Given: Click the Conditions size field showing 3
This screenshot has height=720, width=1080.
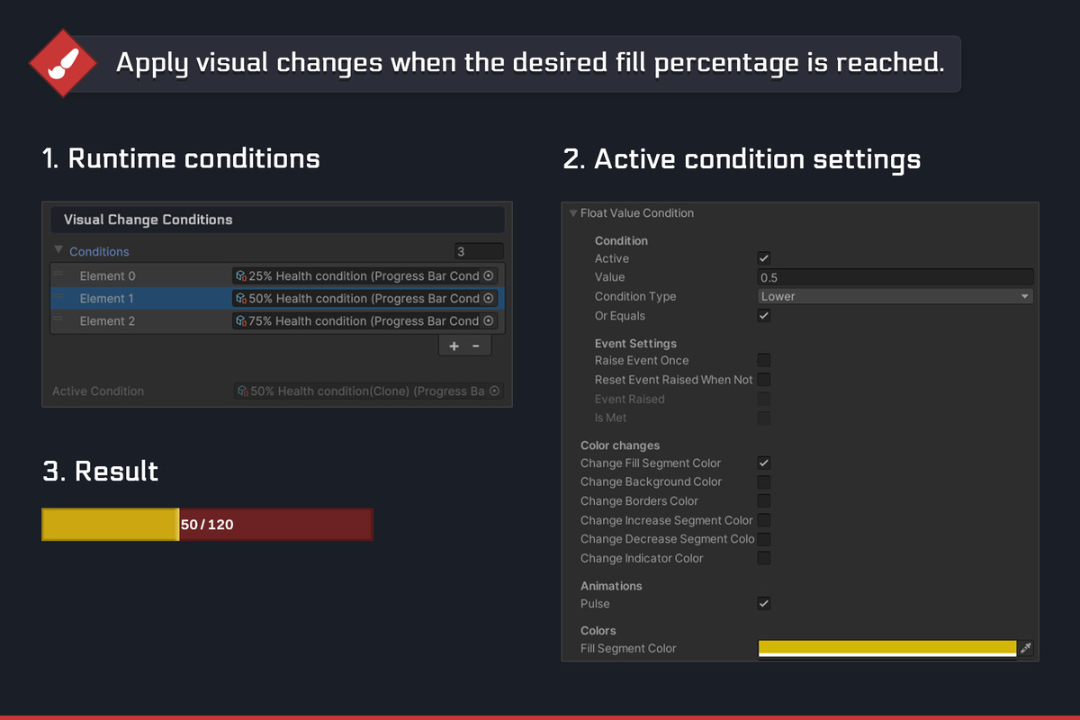Looking at the screenshot, I should tap(479, 252).
